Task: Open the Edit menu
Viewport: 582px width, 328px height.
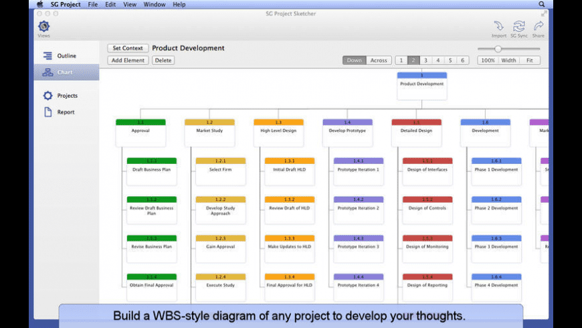Action: [110, 5]
